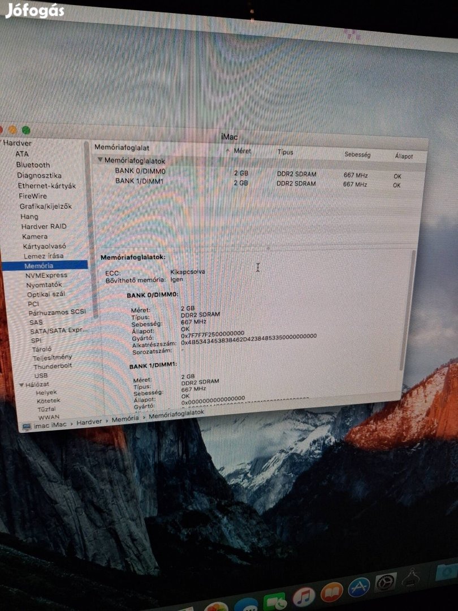Select FireWire in the sidebar
Screen dimensions: 458x611
coord(33,196)
